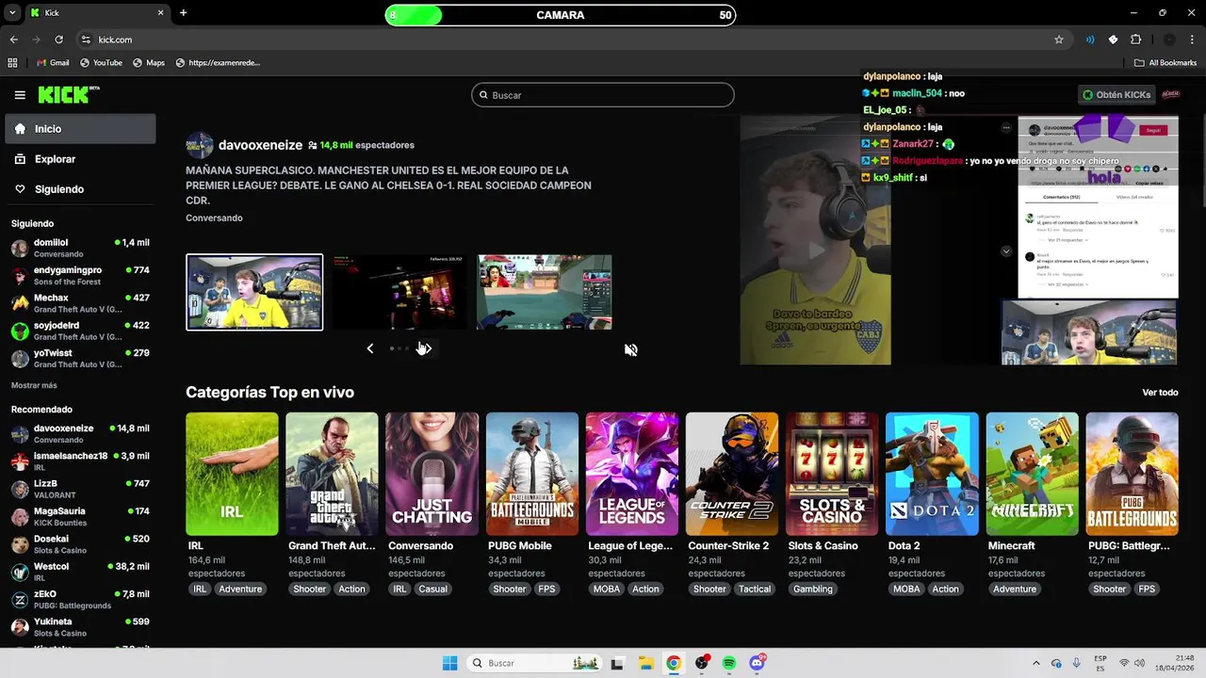Open the YouTube bookmark
The image size is (1206, 678).
tap(101, 63)
